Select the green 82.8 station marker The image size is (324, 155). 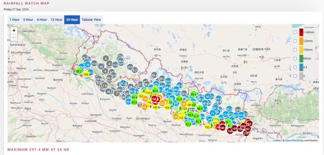point(188,124)
